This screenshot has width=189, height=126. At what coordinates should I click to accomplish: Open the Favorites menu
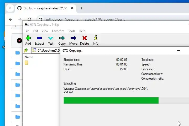(58, 31)
